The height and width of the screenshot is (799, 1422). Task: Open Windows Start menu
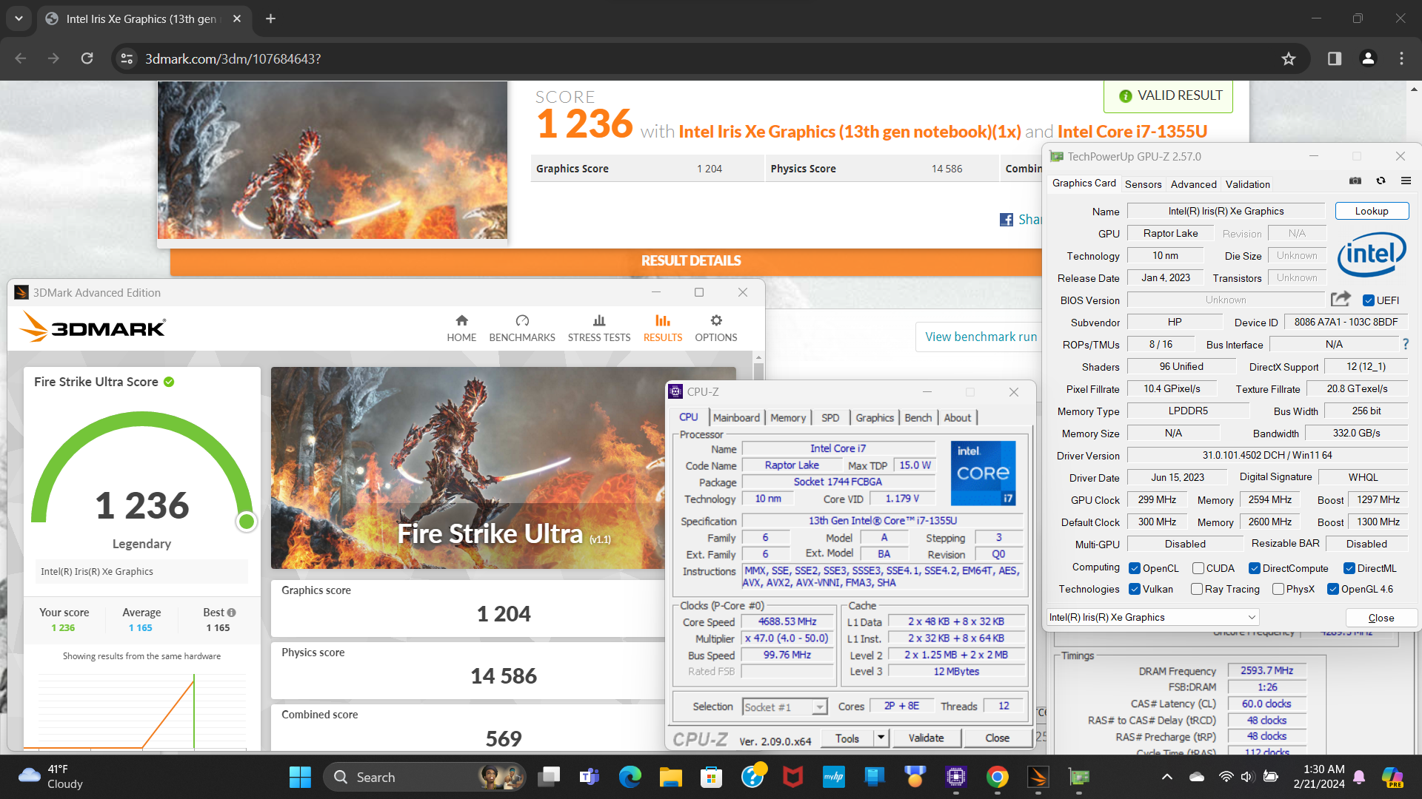coord(300,778)
